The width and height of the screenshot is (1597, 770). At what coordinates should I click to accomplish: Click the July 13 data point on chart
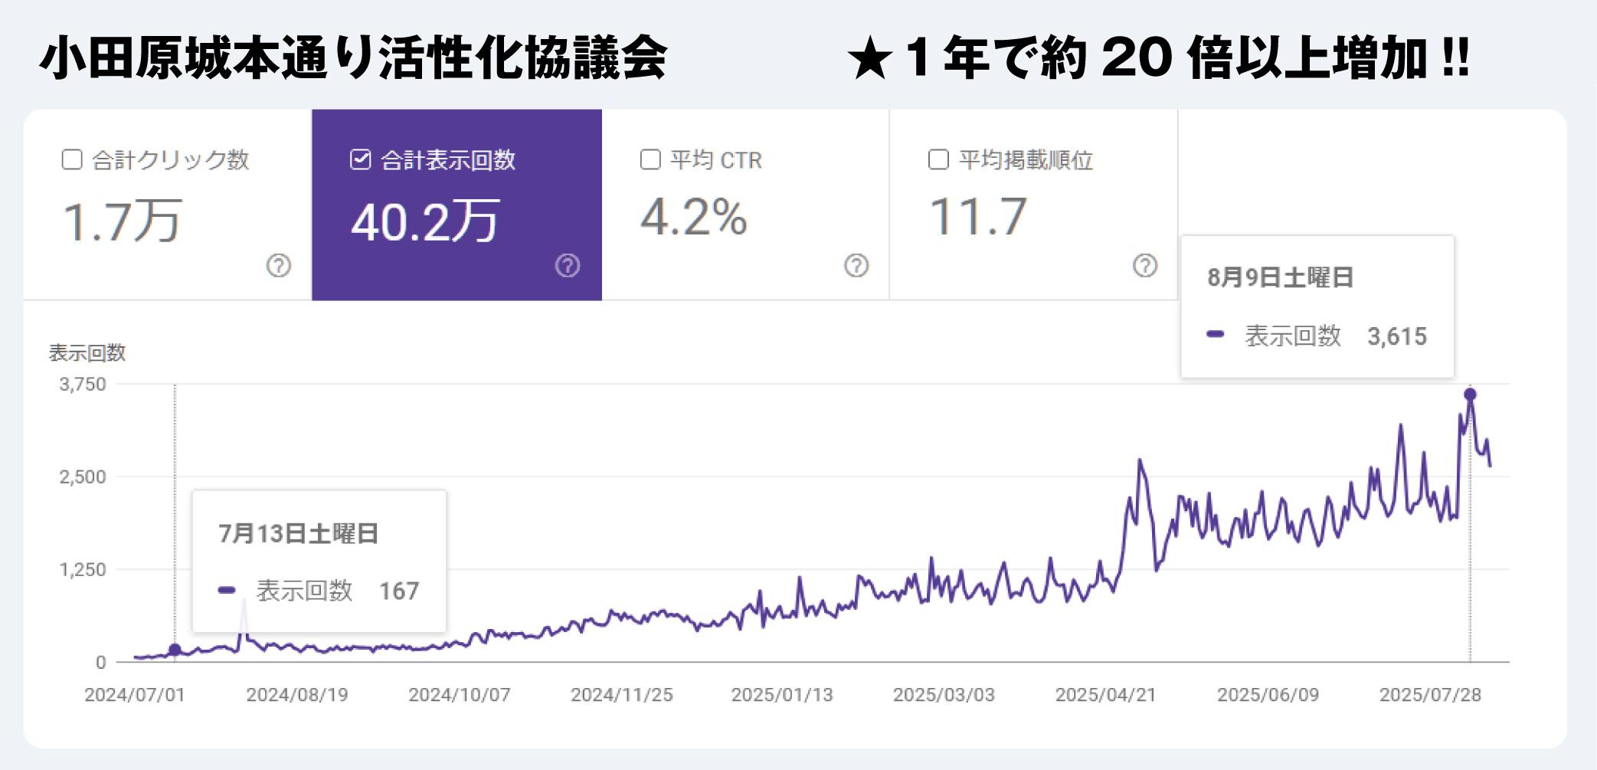point(175,650)
